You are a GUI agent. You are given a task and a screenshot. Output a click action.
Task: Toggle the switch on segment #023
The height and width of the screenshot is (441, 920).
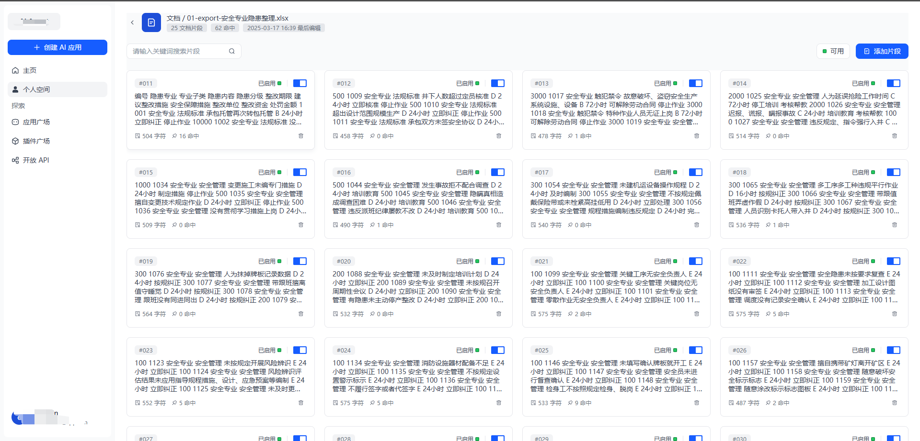pos(300,350)
